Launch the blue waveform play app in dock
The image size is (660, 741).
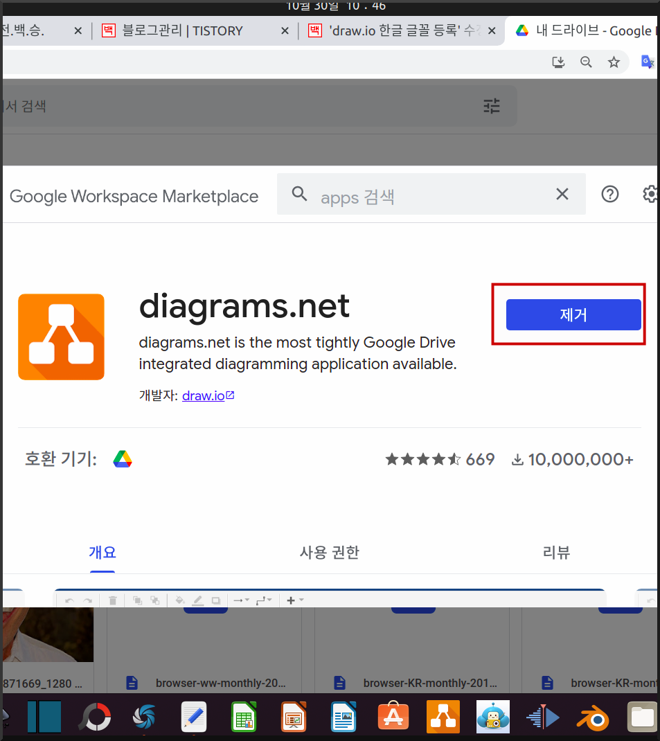coord(544,717)
